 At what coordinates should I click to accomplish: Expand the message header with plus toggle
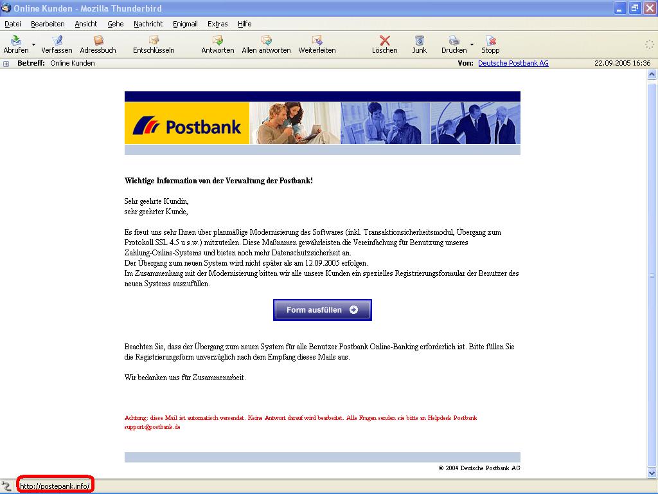coord(6,64)
